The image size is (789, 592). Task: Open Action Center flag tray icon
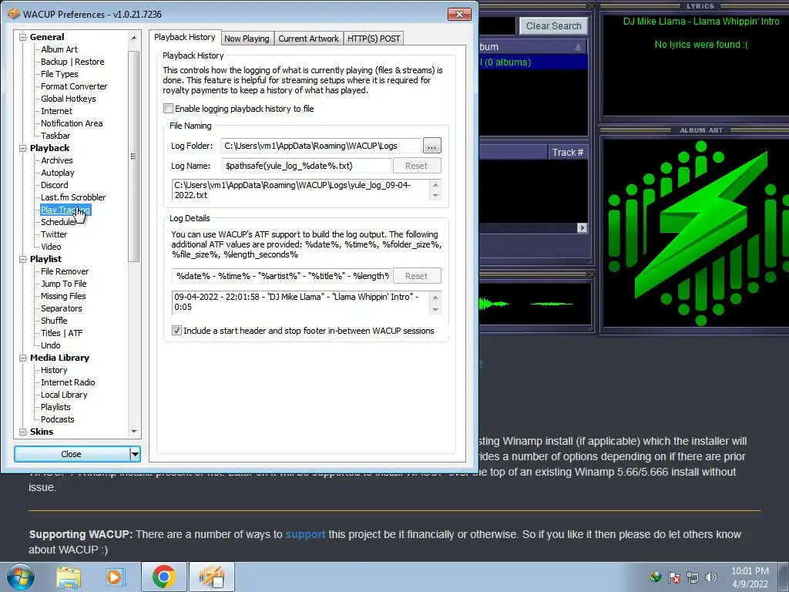point(673,577)
